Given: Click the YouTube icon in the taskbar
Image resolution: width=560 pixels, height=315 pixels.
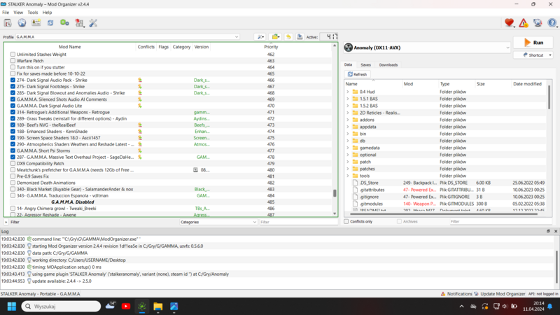Looking at the screenshot, I should (126, 307).
